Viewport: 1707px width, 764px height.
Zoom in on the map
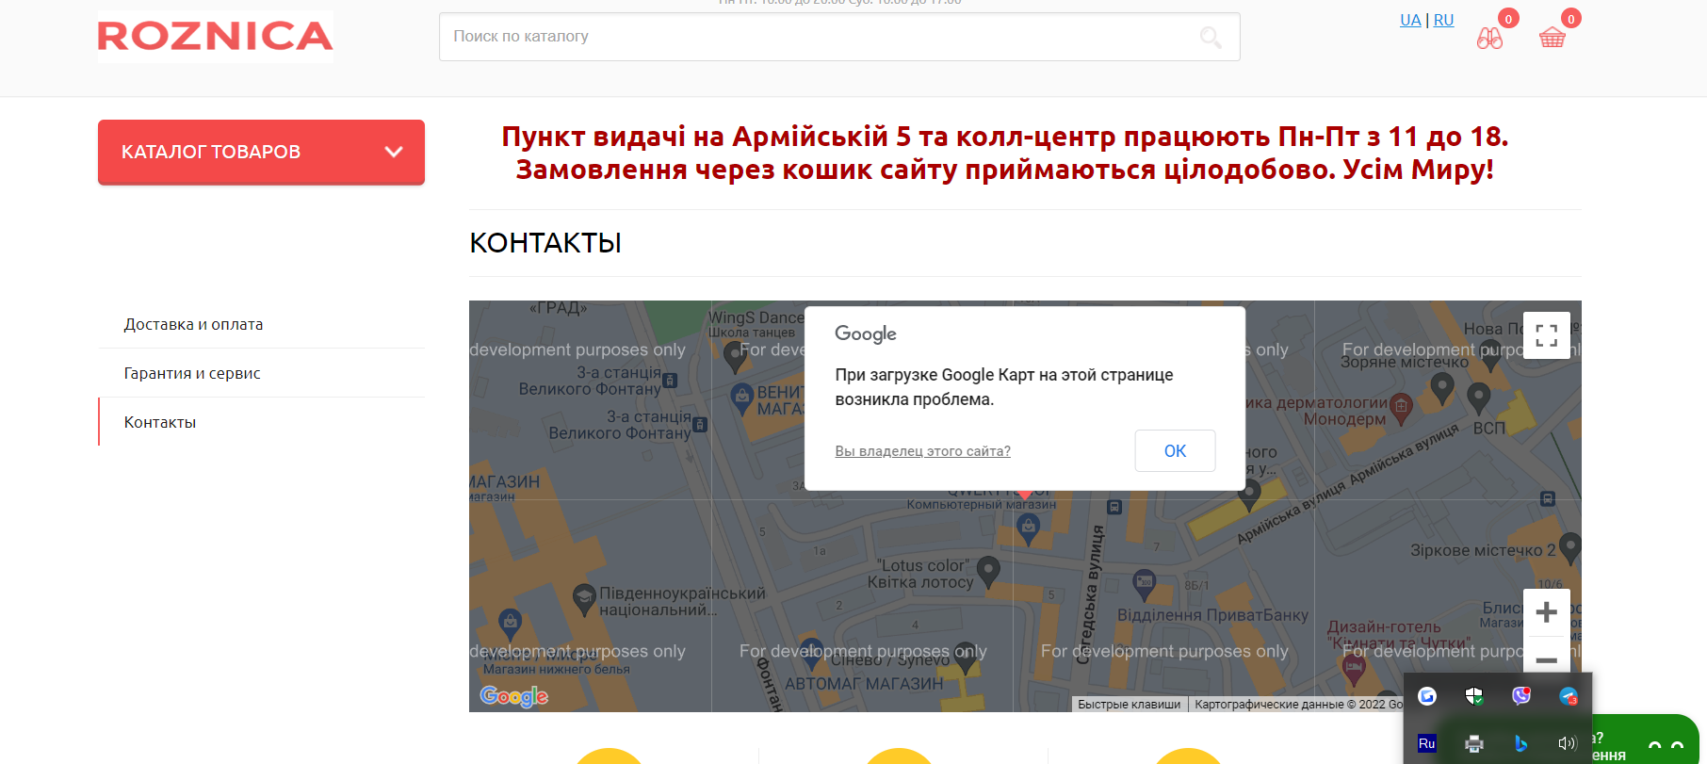(x=1546, y=612)
